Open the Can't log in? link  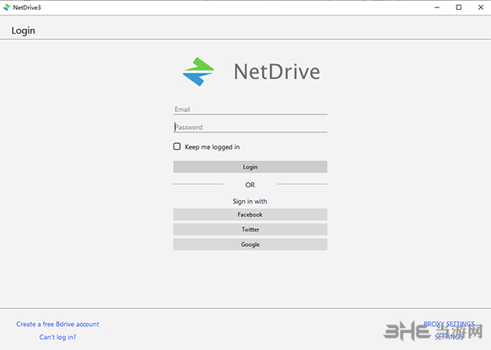tap(57, 337)
